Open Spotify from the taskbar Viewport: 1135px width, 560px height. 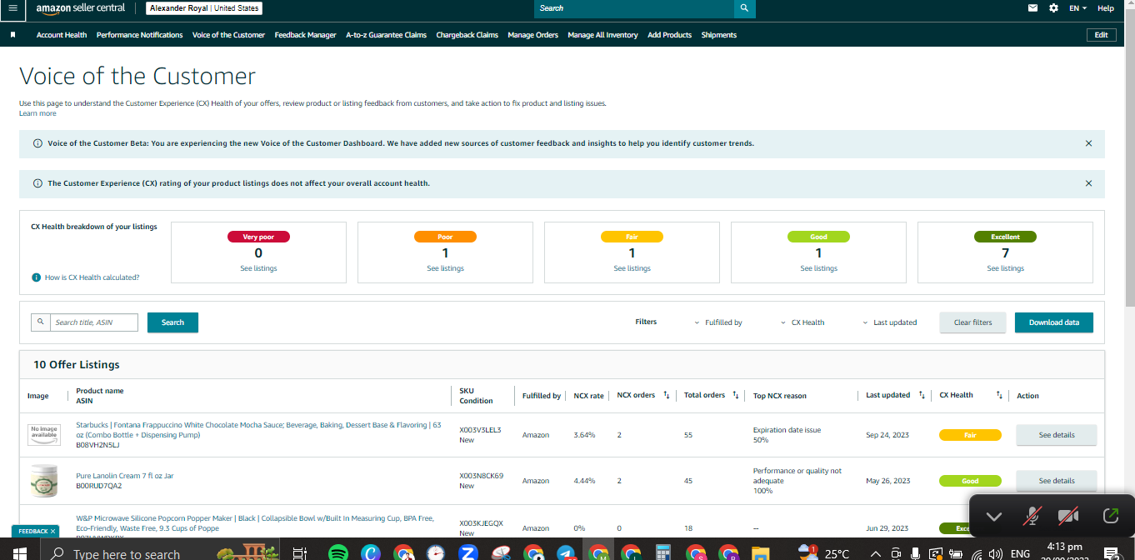pos(337,552)
